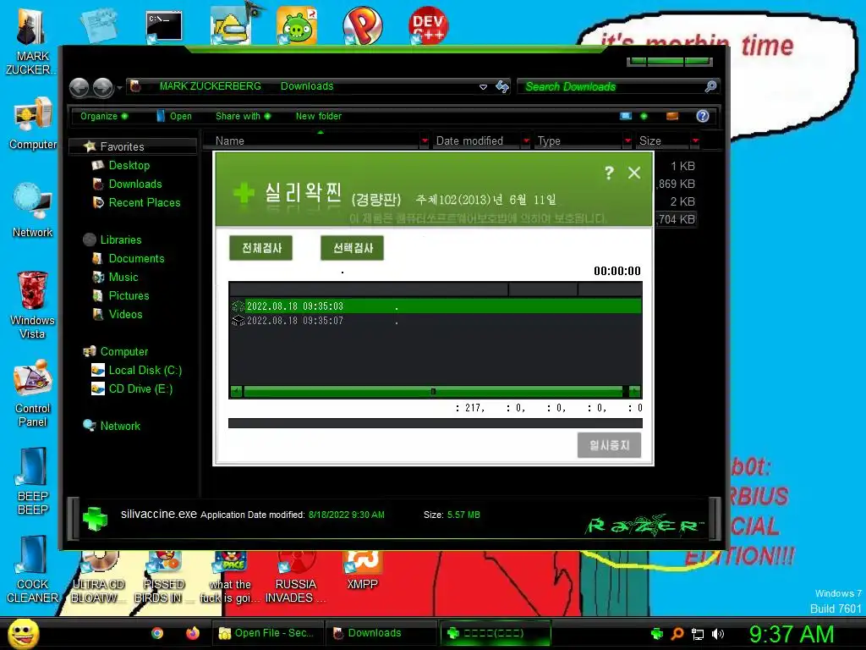Click the Explorer help question mark icon
866x650 pixels.
[703, 116]
